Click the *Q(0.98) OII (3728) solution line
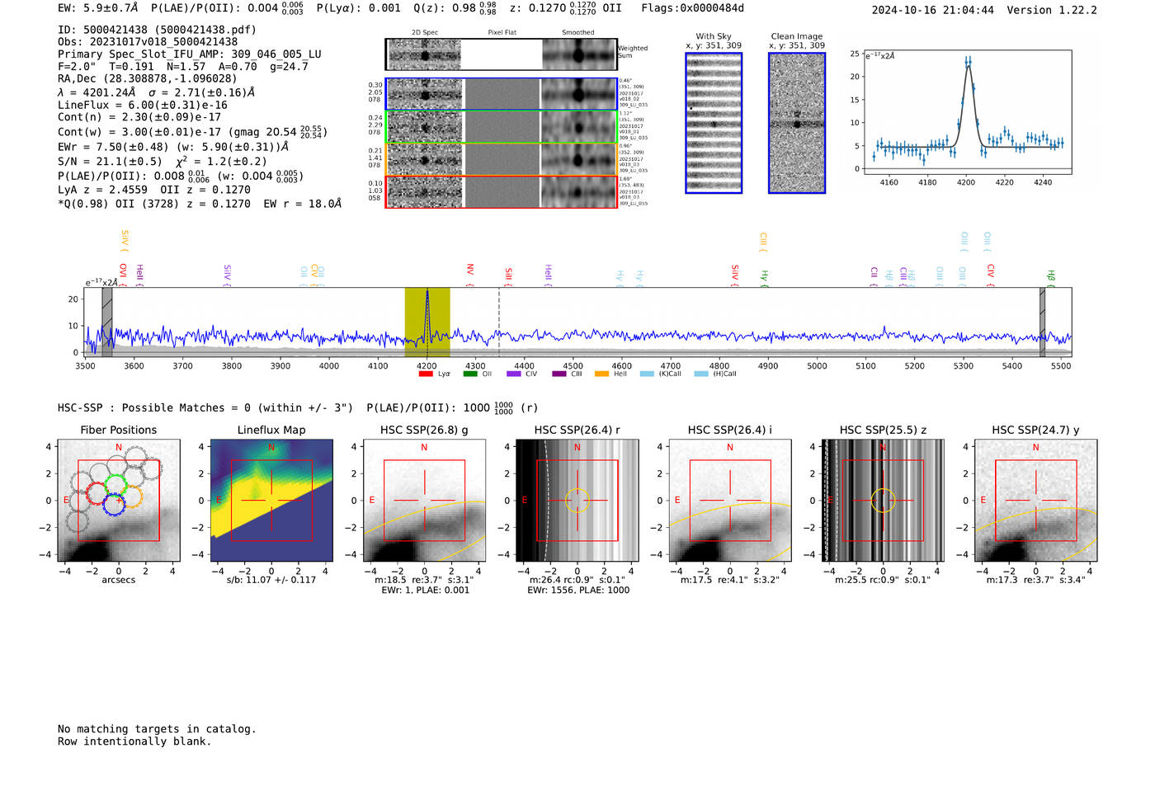 (x=200, y=204)
